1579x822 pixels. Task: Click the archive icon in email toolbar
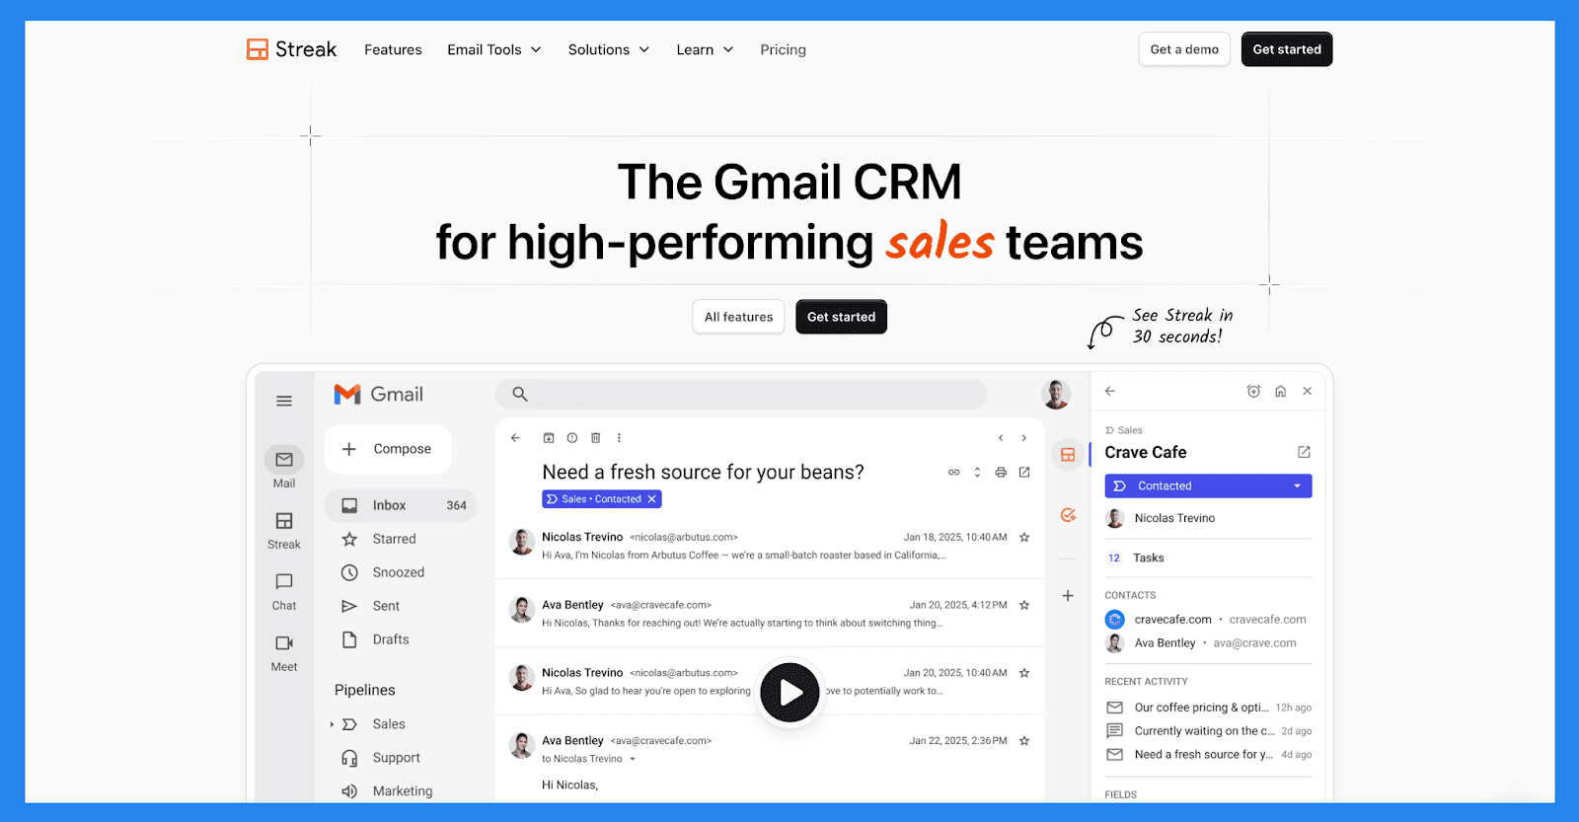[x=549, y=438]
